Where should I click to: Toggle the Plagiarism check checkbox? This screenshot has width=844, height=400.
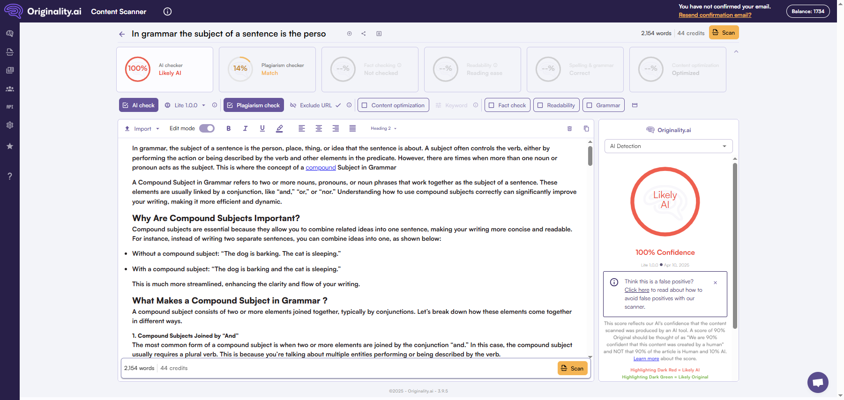(230, 105)
